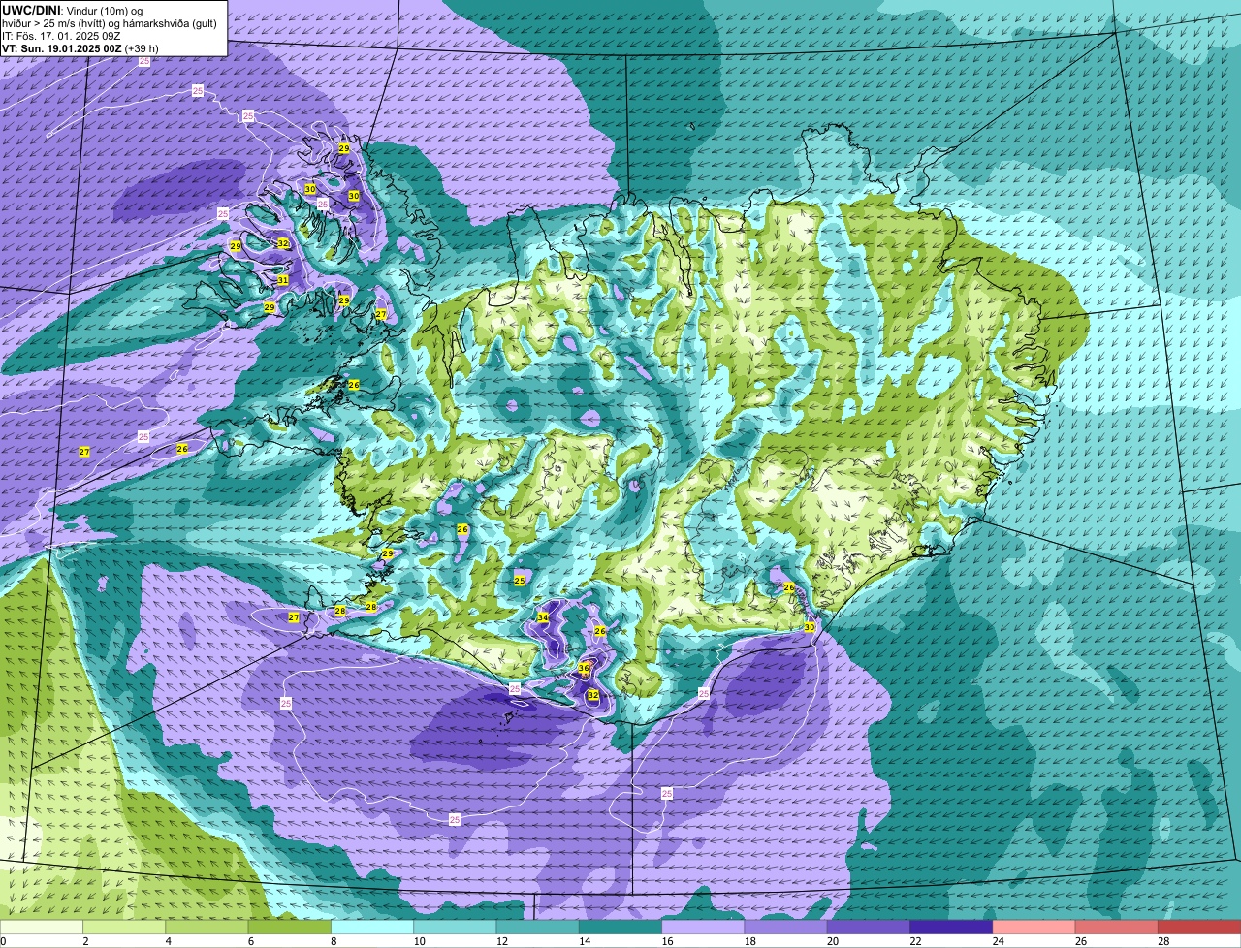Click the "24" tick value on color scale
Screen dimensions: 1241x948
tap(997, 941)
